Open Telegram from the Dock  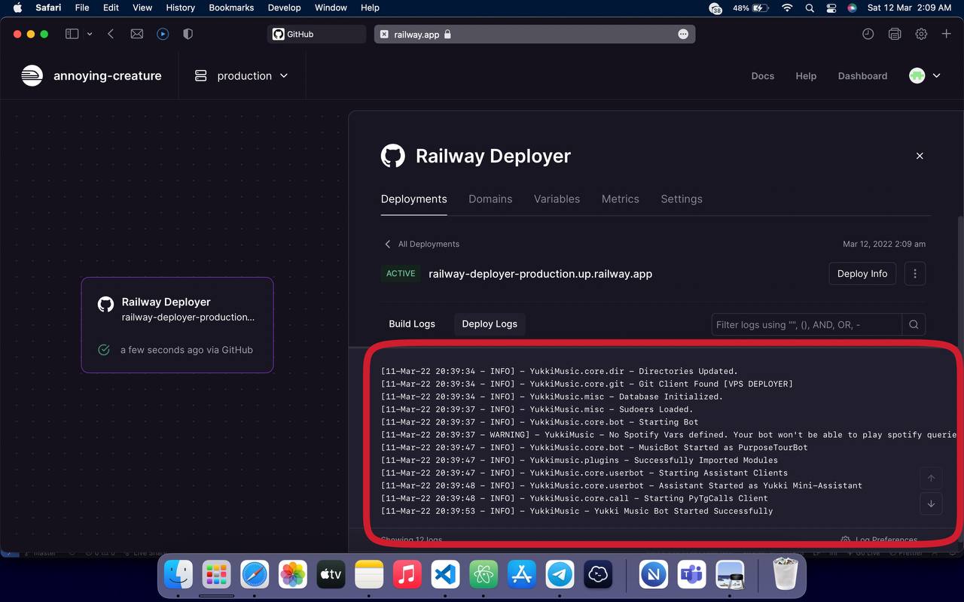560,575
